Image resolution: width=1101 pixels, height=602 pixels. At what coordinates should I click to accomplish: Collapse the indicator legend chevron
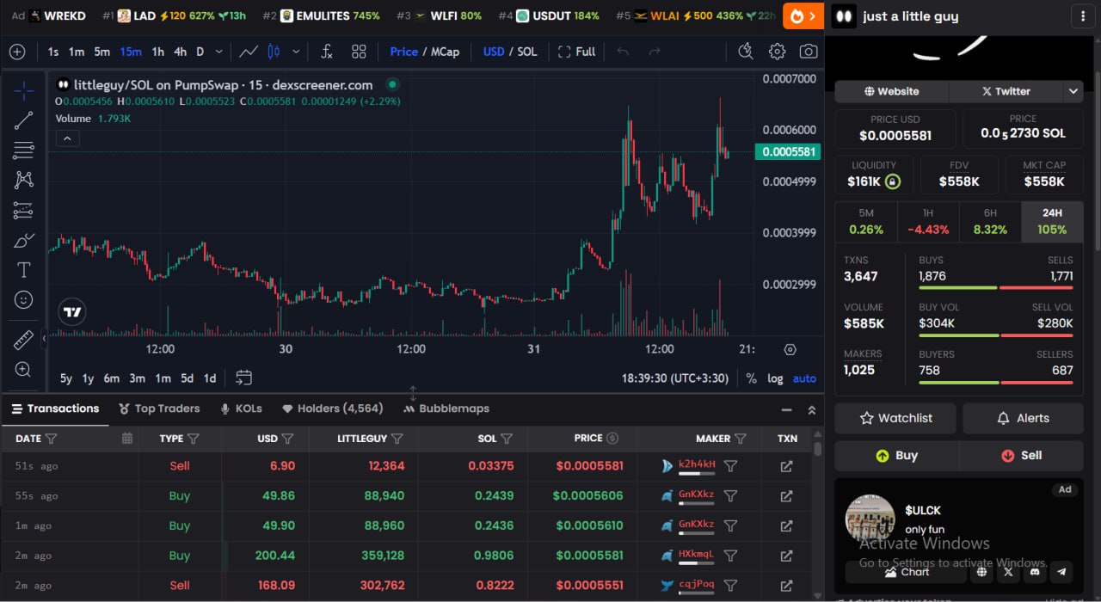67,138
